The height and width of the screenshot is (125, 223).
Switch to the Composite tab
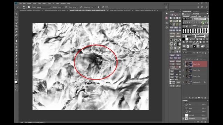(x=186, y=16)
